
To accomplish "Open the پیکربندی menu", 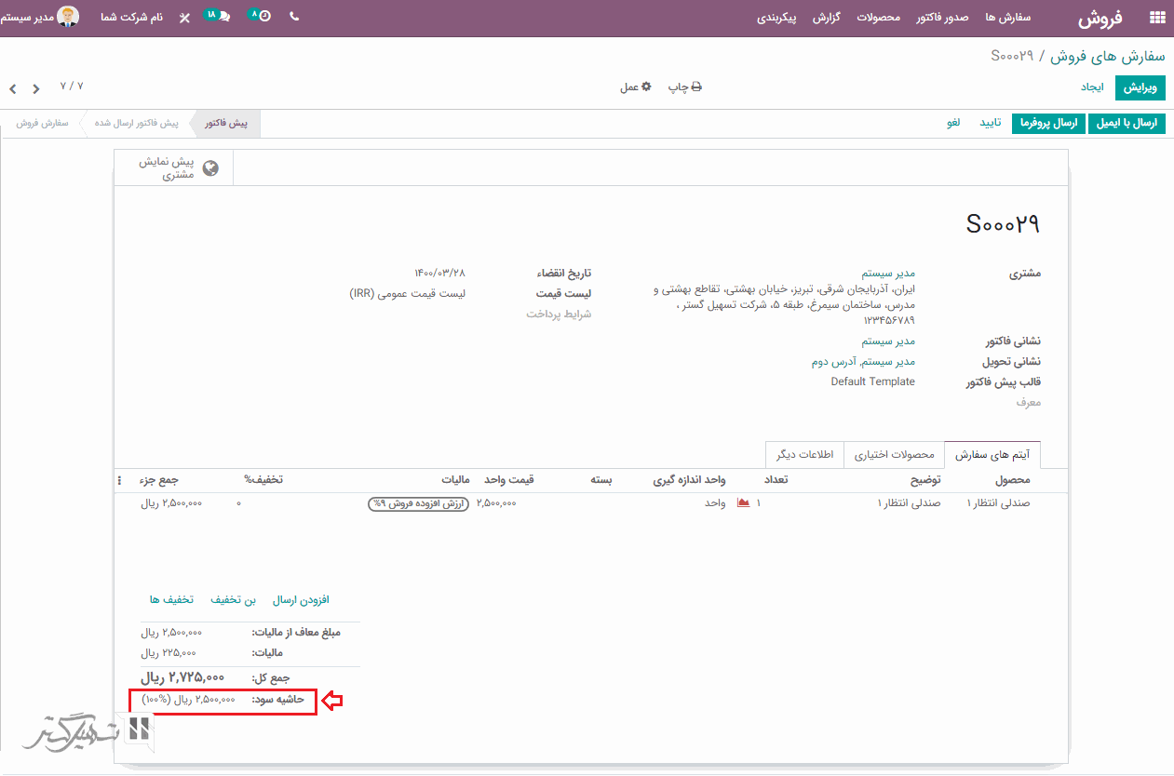I will point(777,18).
